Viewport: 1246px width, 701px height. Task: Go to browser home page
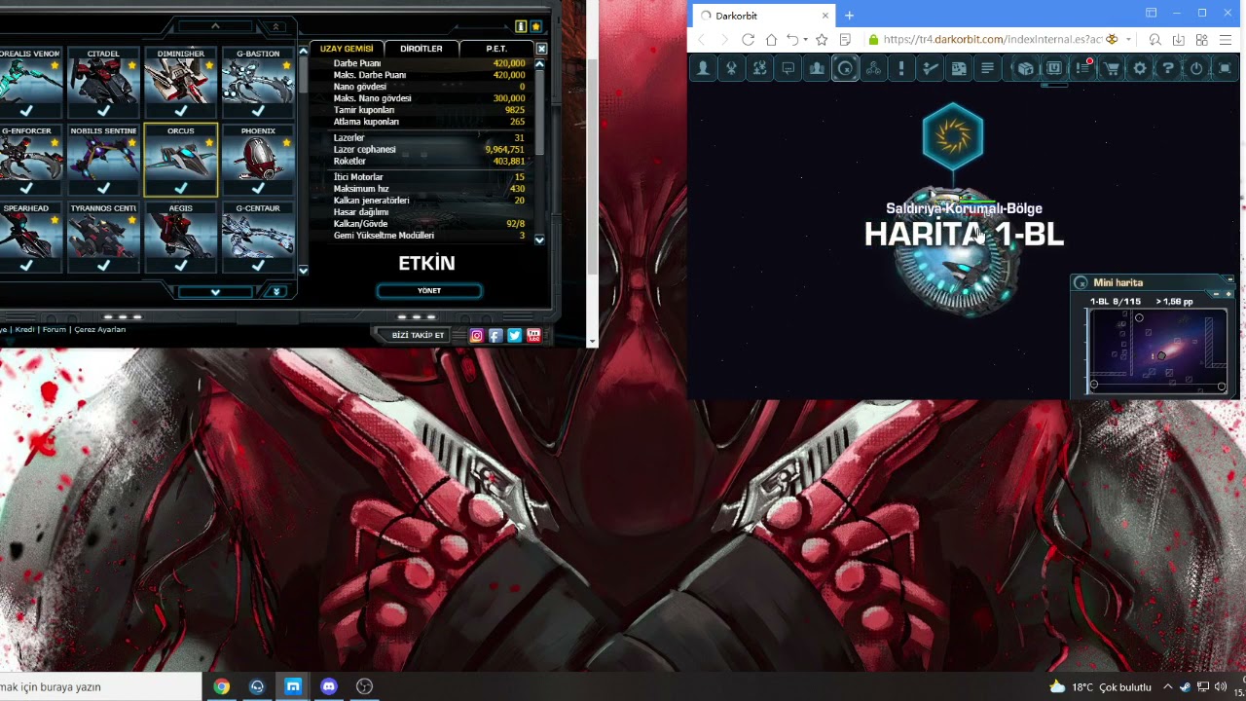[x=771, y=39]
